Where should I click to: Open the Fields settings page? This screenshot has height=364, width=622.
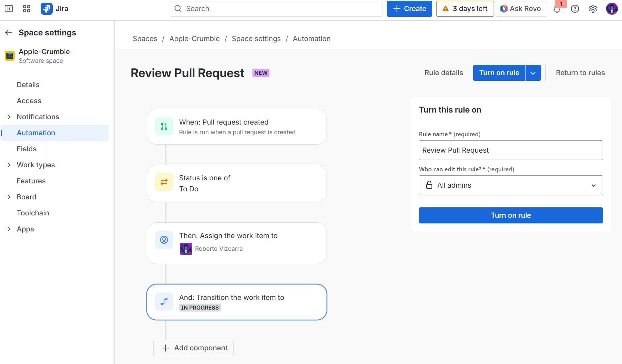[x=27, y=149]
